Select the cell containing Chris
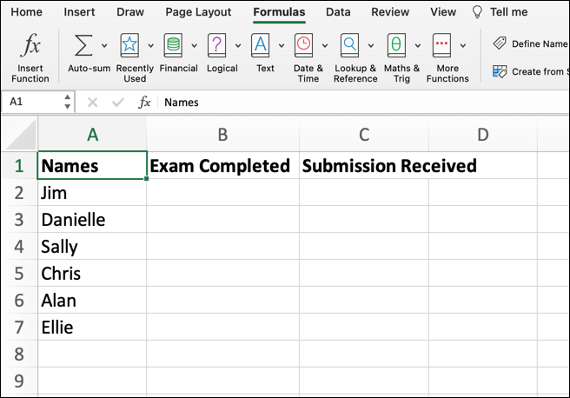 92,274
